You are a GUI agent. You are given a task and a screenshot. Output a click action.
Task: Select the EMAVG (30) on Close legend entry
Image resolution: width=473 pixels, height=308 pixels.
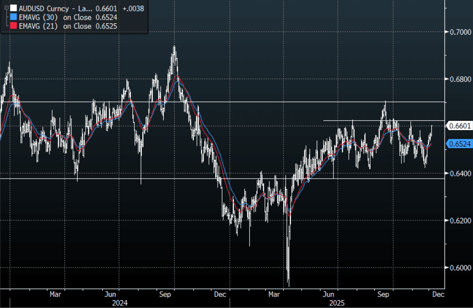click(55, 18)
